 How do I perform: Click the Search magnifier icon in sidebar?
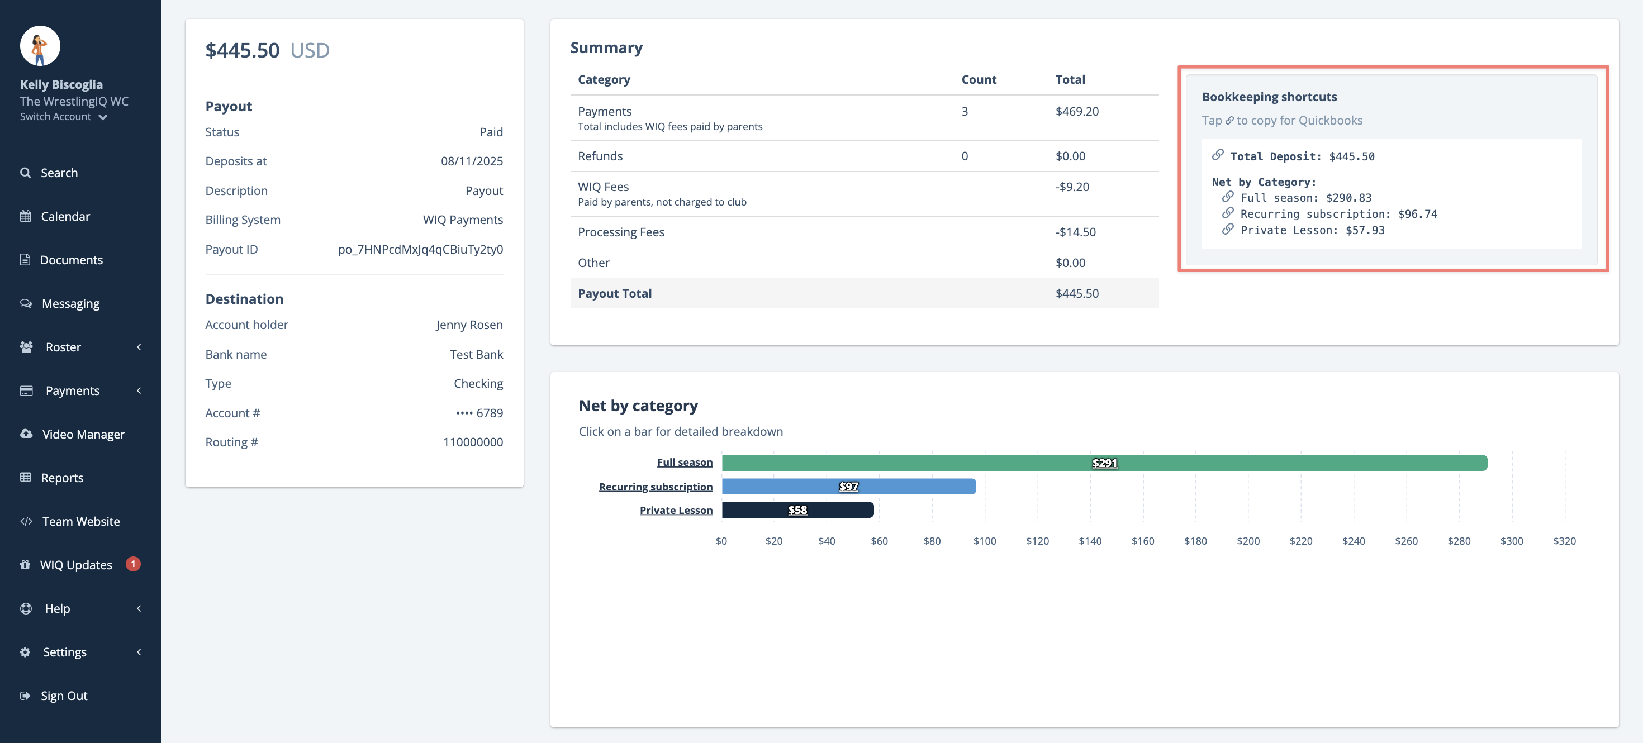[x=26, y=173]
